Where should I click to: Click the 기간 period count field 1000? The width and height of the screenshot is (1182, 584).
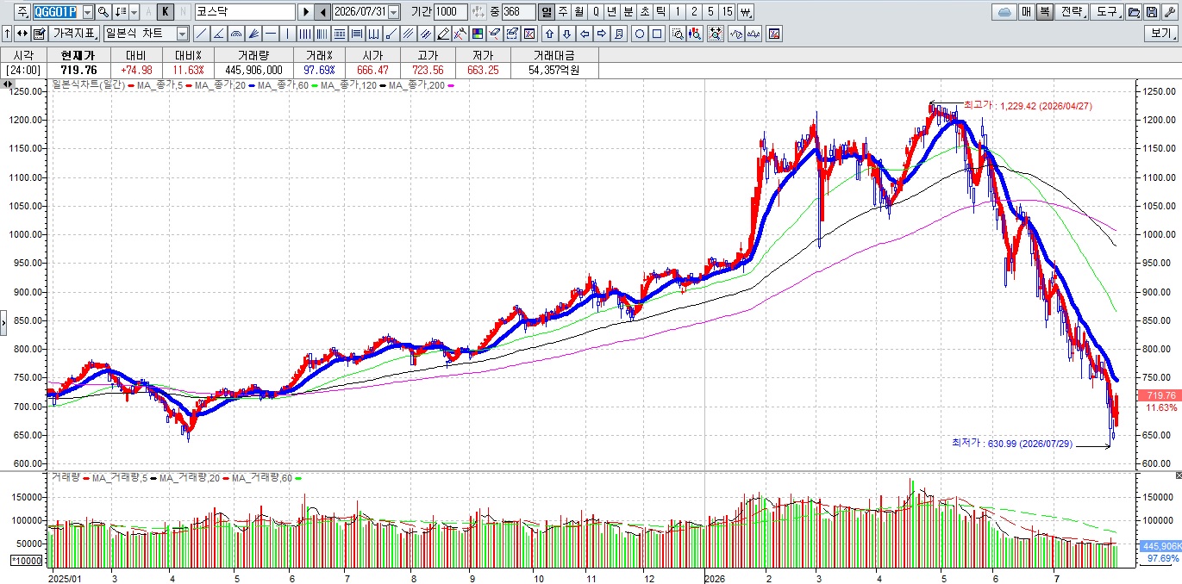click(451, 12)
